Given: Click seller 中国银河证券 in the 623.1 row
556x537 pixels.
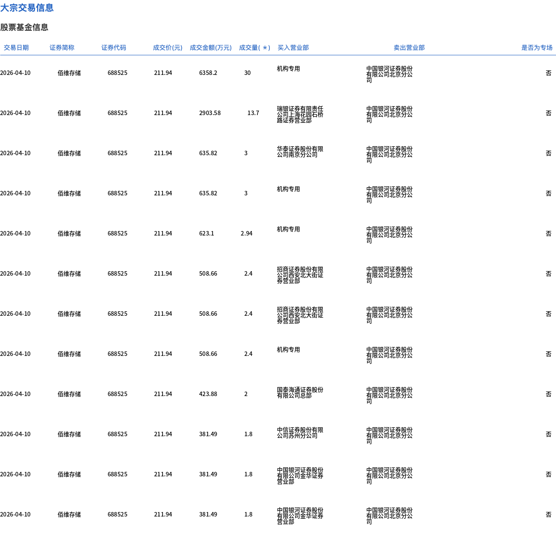Looking at the screenshot, I should click(389, 235).
